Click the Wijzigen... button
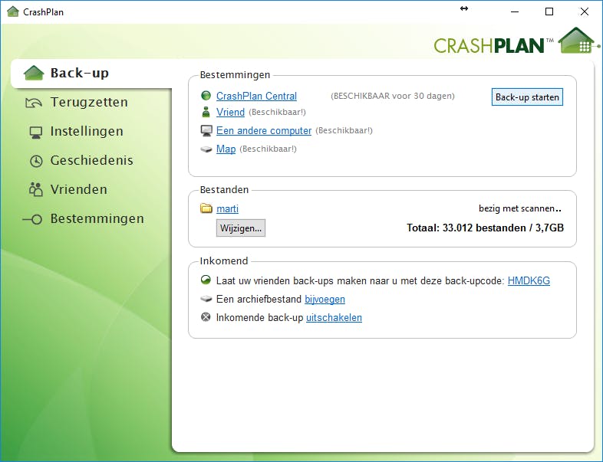 click(241, 228)
